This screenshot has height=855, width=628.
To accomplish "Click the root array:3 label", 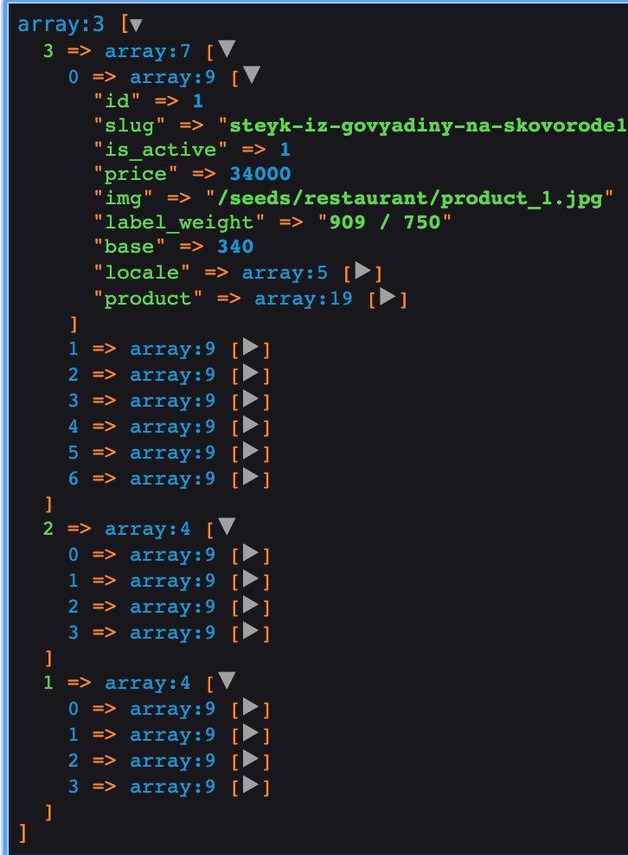I will point(61,24).
